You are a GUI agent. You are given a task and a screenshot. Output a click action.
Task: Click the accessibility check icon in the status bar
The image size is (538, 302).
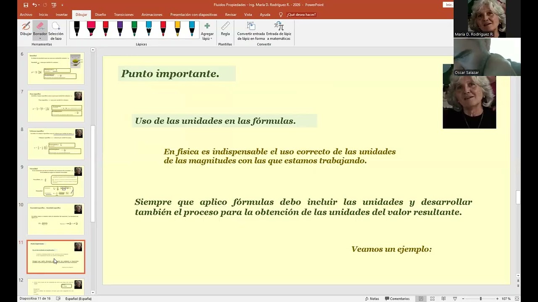pos(58,299)
